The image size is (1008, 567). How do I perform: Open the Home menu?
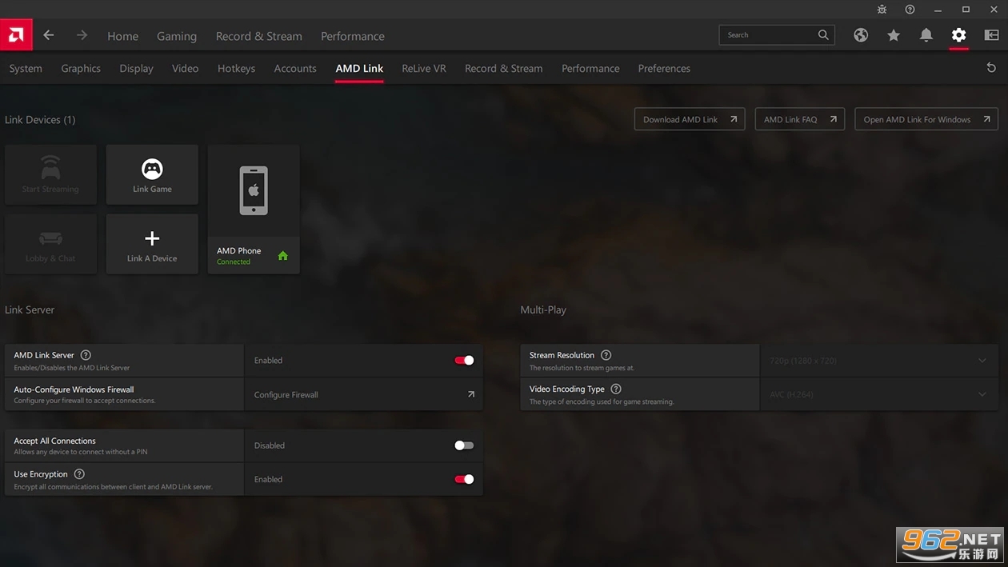(122, 36)
